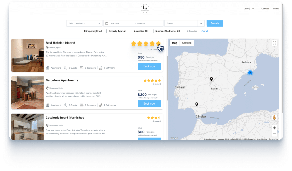Click the 6 Properties count text
The height and width of the screenshot is (171, 292).
[192, 31]
